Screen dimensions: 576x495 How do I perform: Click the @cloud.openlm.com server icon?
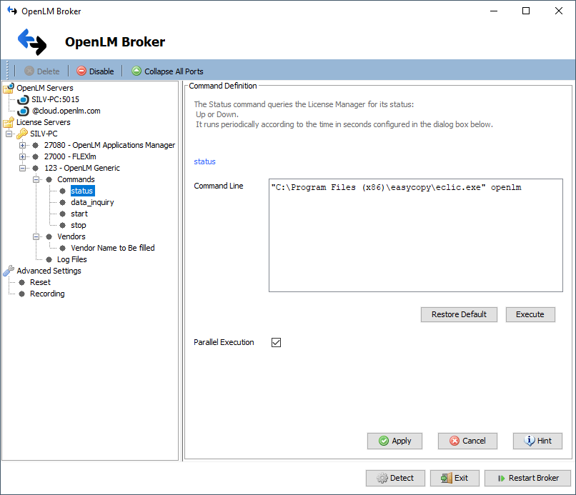(23, 111)
